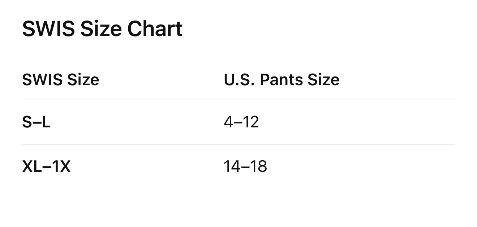Click the "SWIS Size Chart" heading
The width and height of the screenshot is (477, 227).
(x=102, y=29)
